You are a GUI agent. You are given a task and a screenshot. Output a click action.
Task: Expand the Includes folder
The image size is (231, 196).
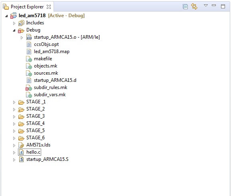pyautogui.click(x=14, y=23)
